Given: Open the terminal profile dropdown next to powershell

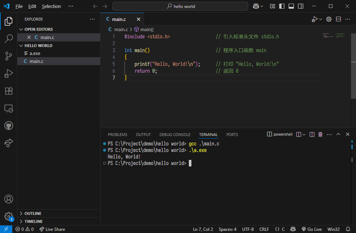Looking at the screenshot, I should (x=303, y=134).
